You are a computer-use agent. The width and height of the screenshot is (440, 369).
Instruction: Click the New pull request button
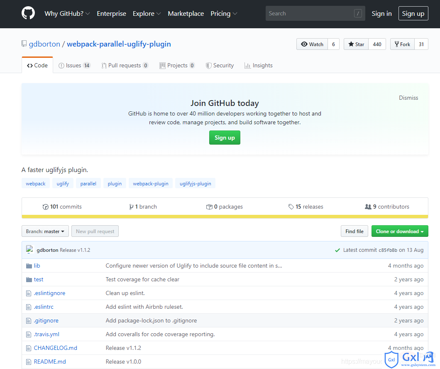95,231
